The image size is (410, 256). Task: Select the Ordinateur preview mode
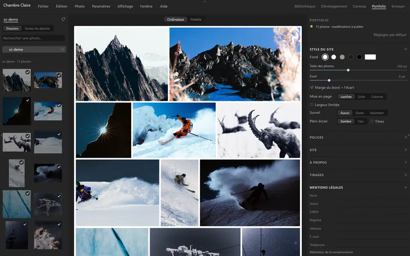coord(175,19)
